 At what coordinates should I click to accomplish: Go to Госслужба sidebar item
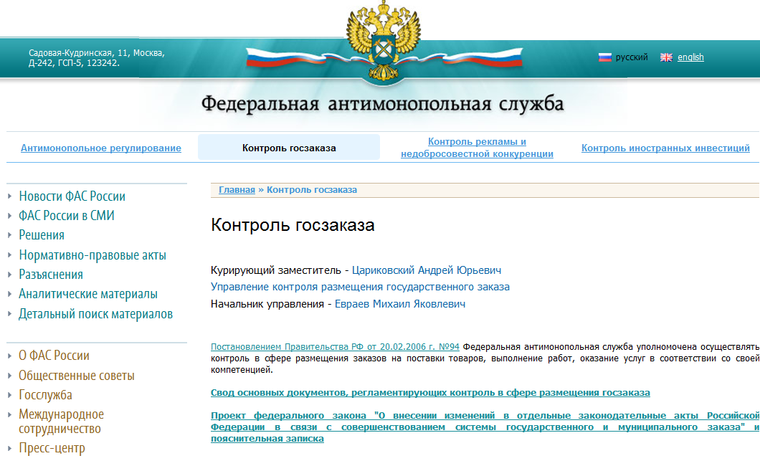46,395
